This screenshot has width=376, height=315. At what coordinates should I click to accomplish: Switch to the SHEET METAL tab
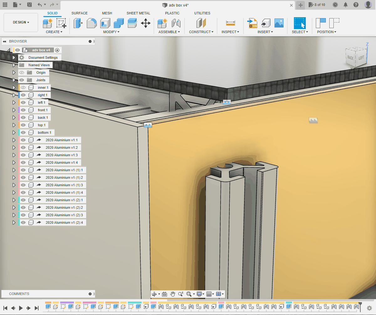[x=138, y=13]
